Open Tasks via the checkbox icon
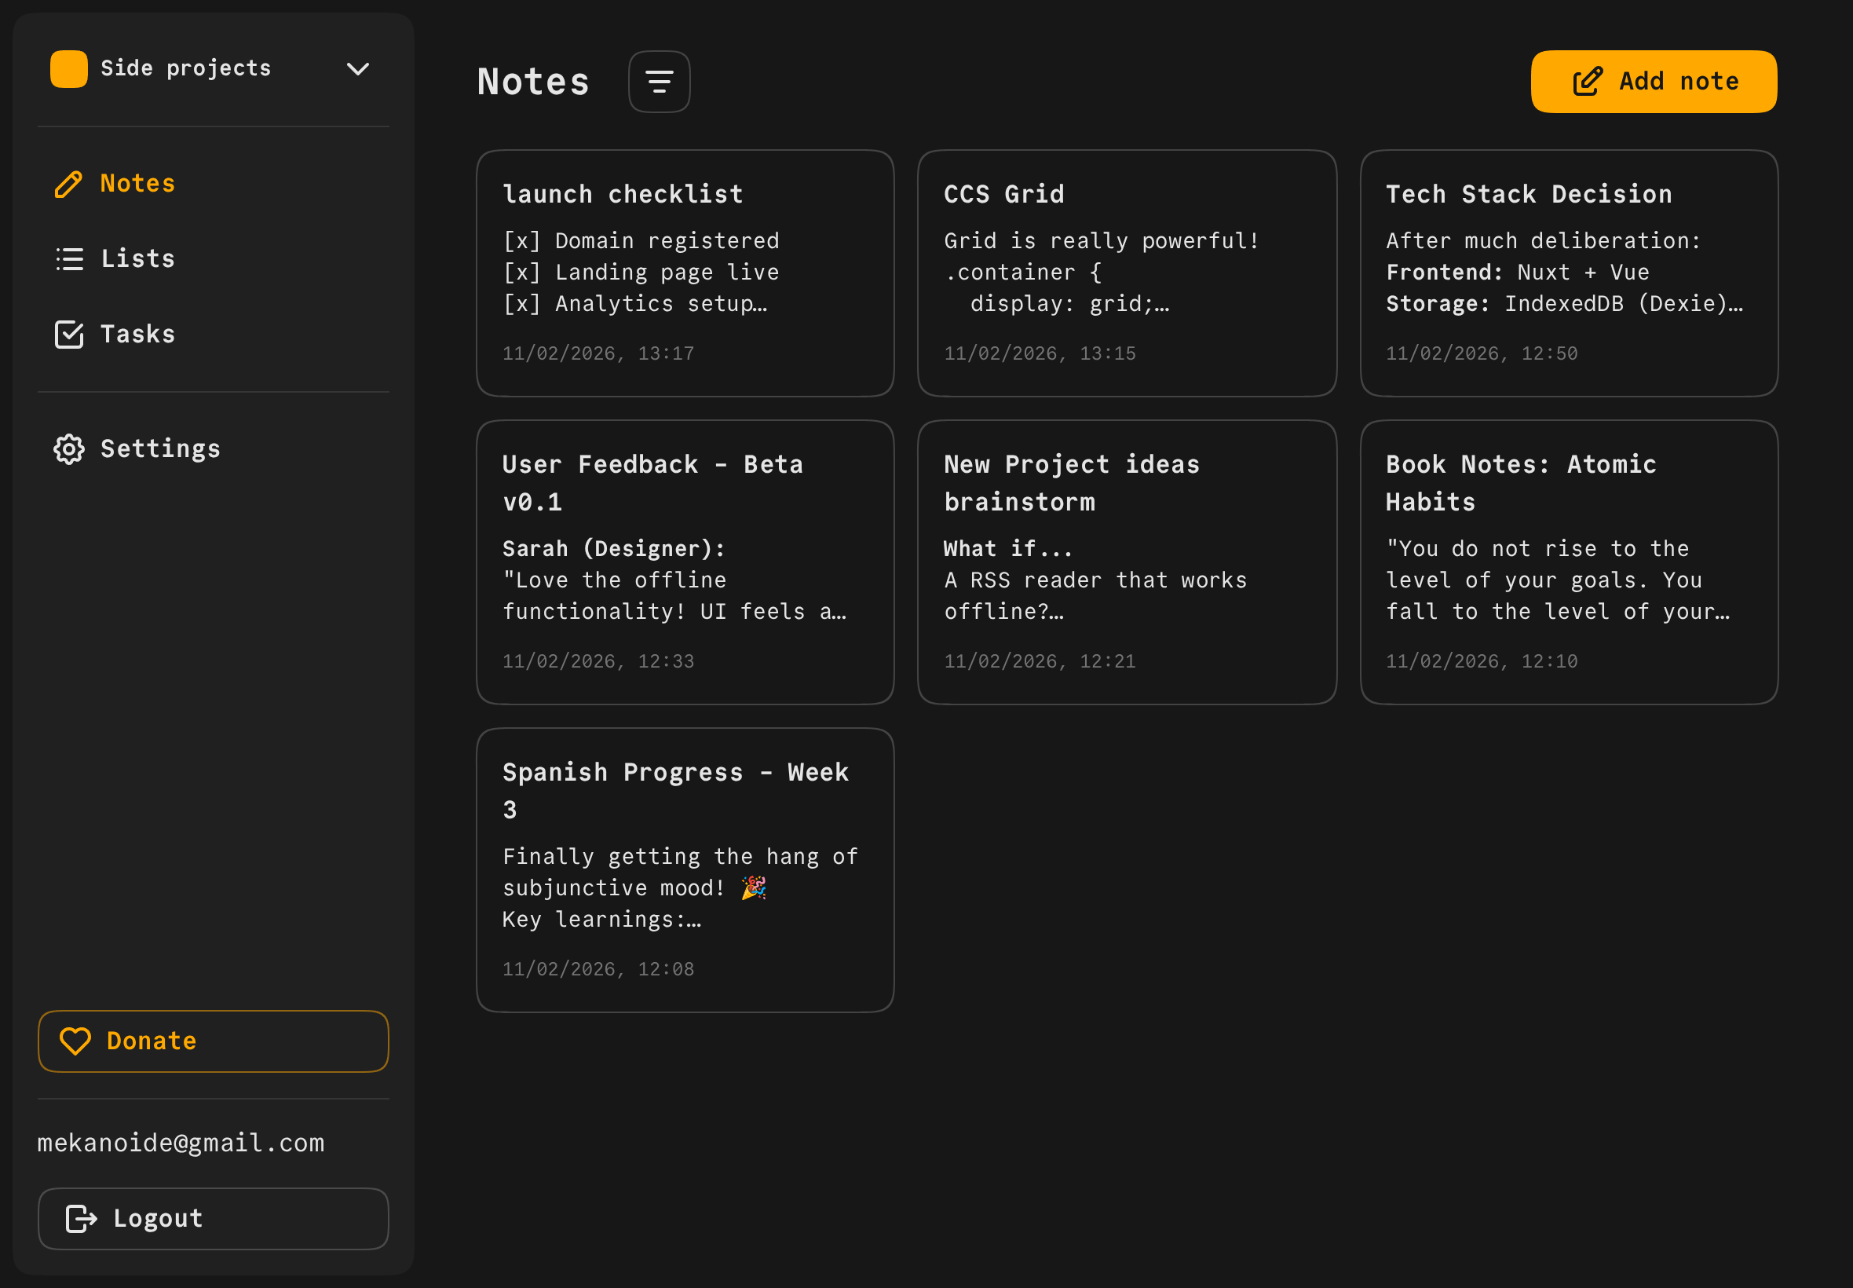The image size is (1853, 1288). click(69, 334)
